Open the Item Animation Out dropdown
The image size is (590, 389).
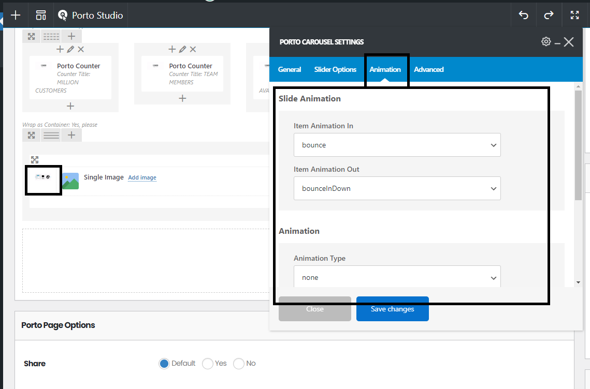point(397,188)
